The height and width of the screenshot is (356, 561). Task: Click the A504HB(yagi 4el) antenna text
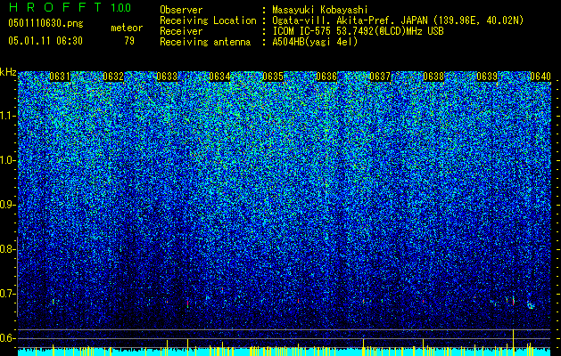[x=315, y=42]
